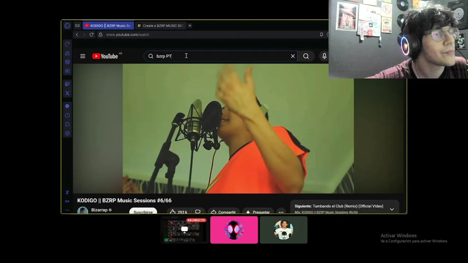Start voice search with microphone icon
Image resolution: width=468 pixels, height=263 pixels.
click(x=324, y=56)
